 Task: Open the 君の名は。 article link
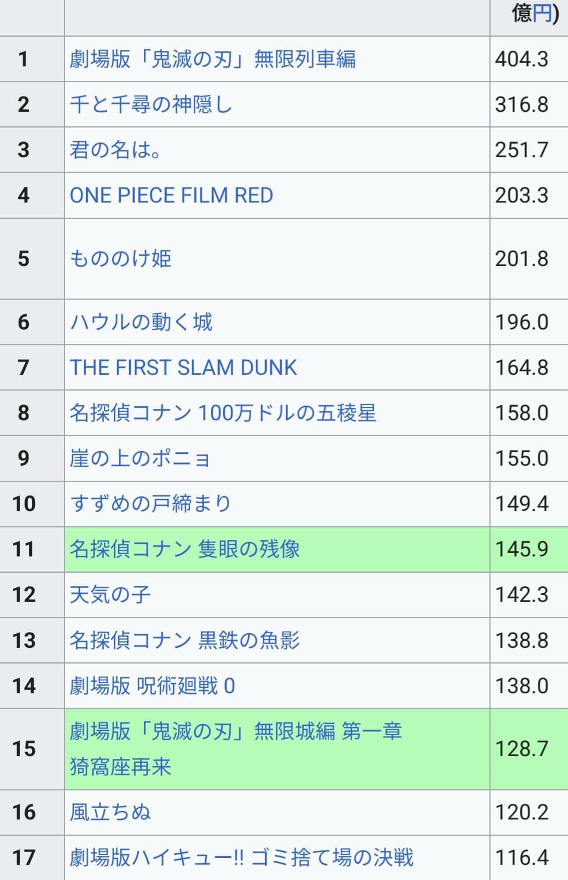(116, 150)
